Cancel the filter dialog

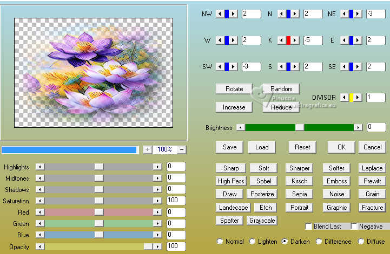pyautogui.click(x=372, y=147)
